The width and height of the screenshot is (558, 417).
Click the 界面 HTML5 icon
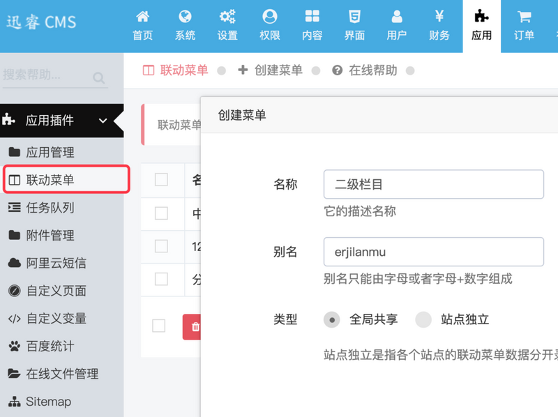click(354, 16)
